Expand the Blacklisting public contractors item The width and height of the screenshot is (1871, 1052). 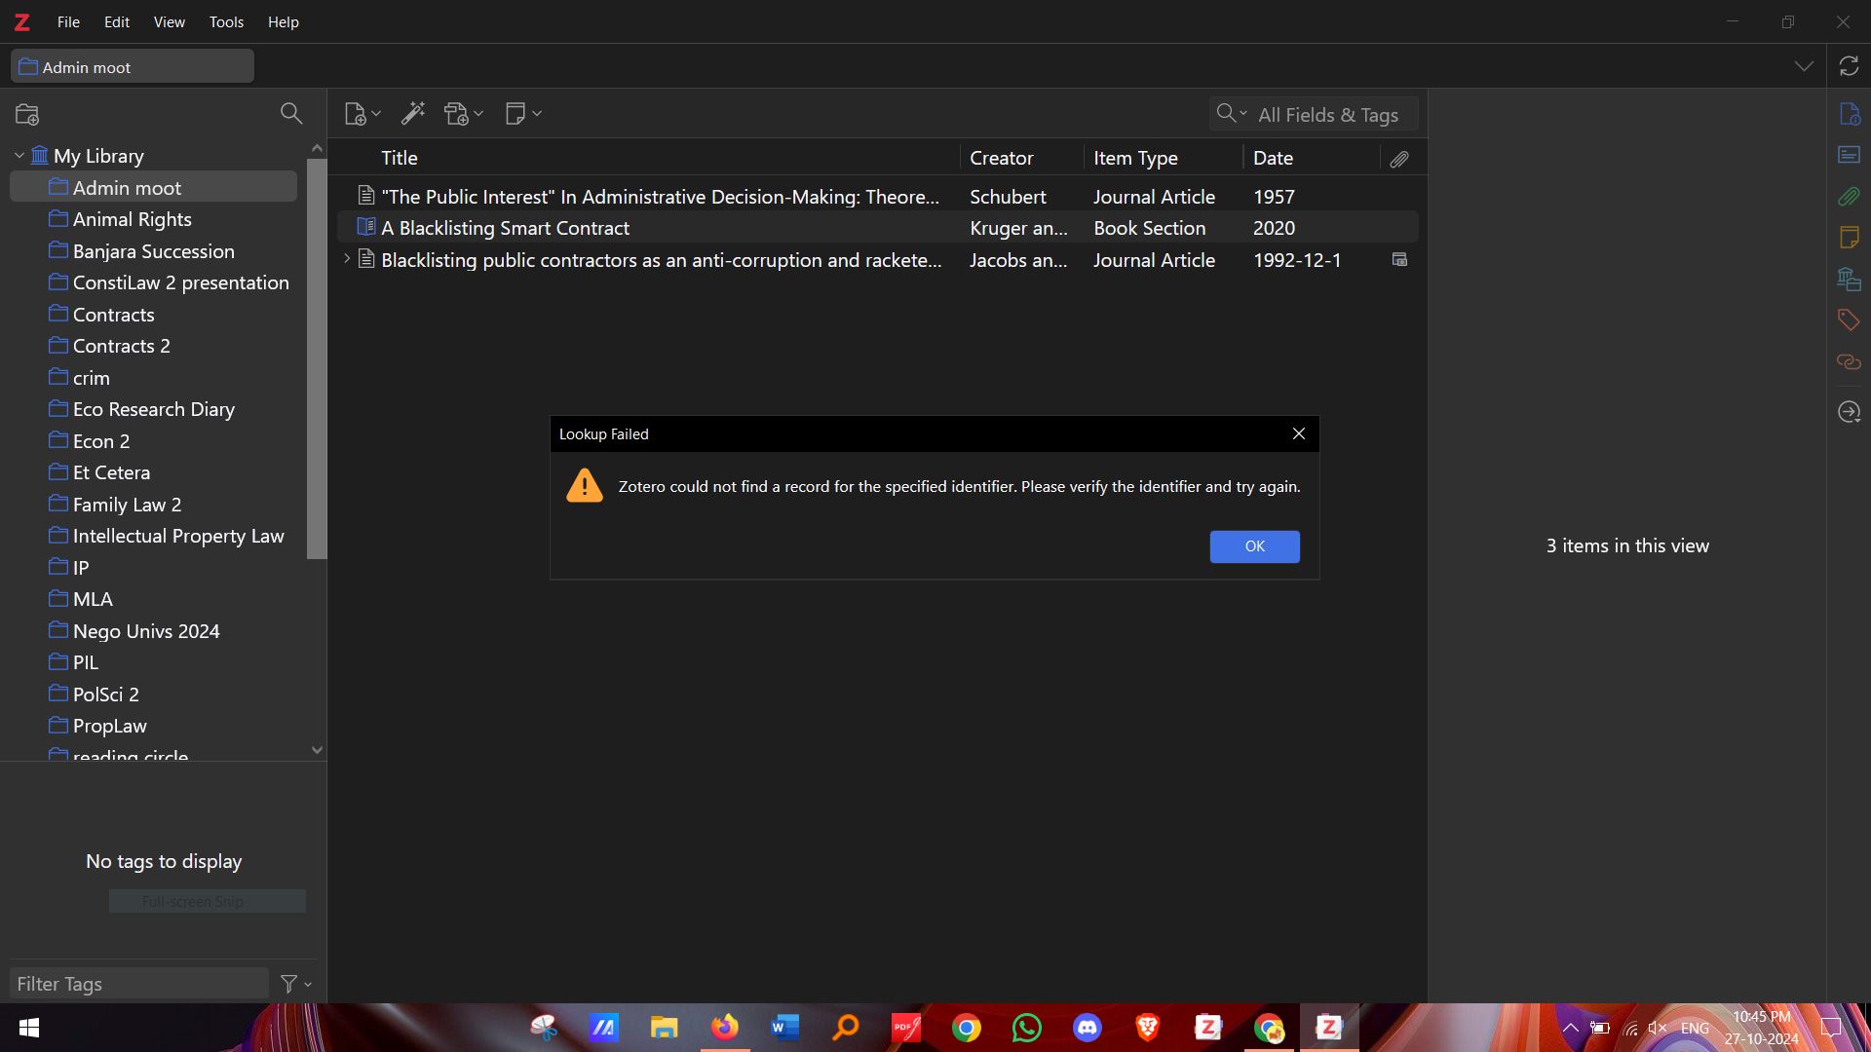pyautogui.click(x=346, y=259)
